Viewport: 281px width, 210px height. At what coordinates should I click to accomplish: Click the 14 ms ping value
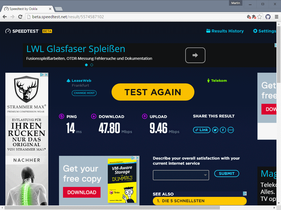coord(71,128)
